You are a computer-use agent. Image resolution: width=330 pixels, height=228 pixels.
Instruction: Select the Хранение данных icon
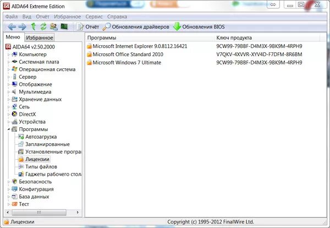coord(14,99)
